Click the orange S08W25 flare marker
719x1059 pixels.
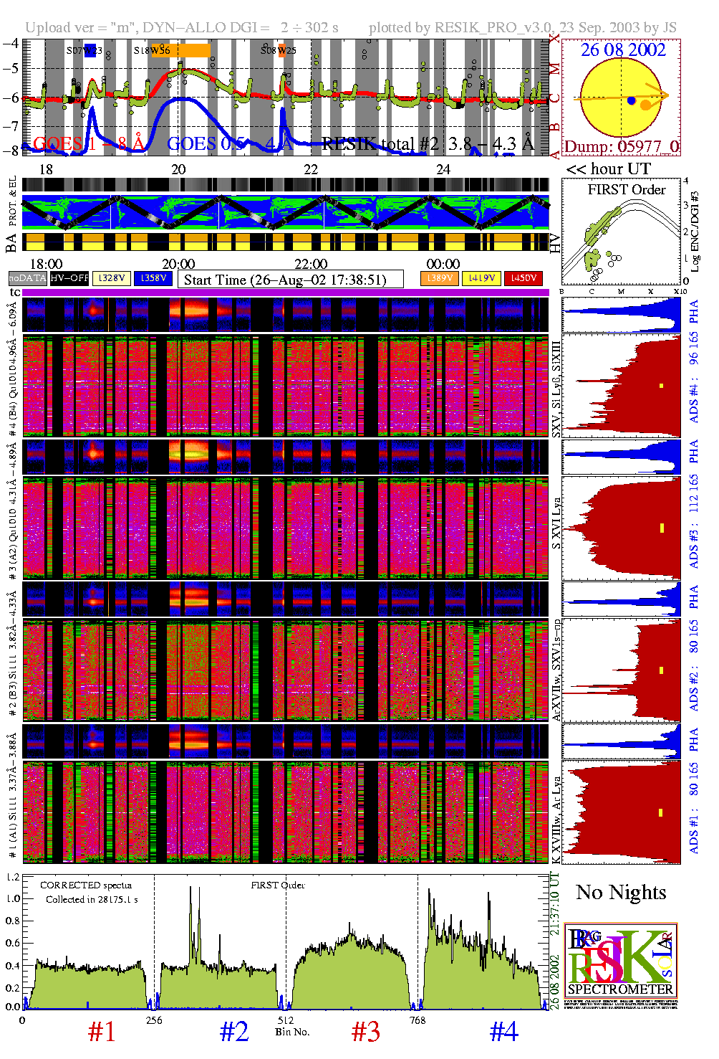[282, 50]
